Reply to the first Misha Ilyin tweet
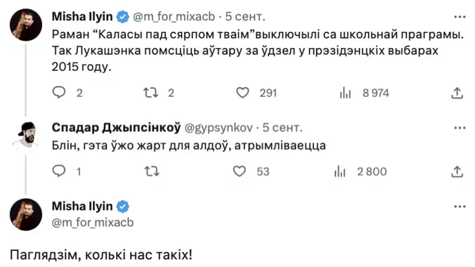This screenshot has width=475, height=267. 59,93
